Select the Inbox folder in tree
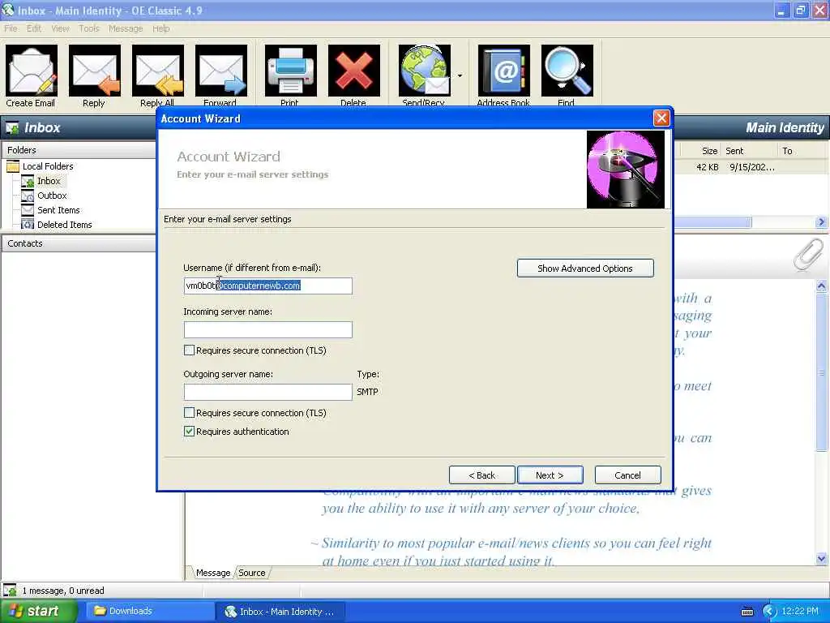830x623 pixels. pos(49,181)
